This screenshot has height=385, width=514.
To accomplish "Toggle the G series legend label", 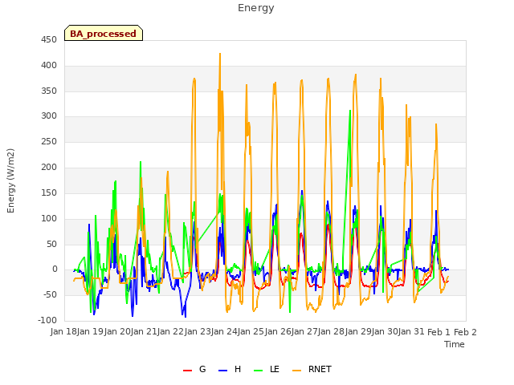I will [x=202, y=369].
